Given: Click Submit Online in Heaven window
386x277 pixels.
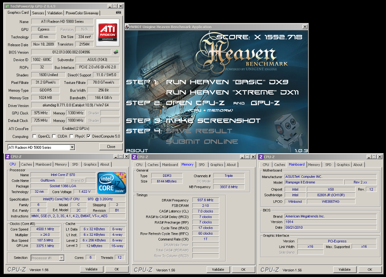Looking at the screenshot, I should point(202,141).
